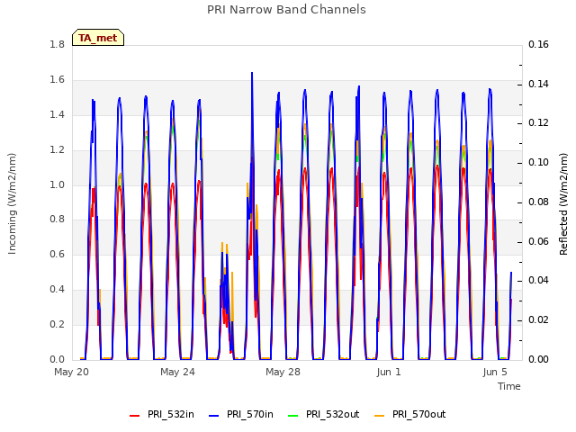This screenshot has height=432, width=576.
Task: Click the 0.14 right axis value
Action: pos(538,84)
